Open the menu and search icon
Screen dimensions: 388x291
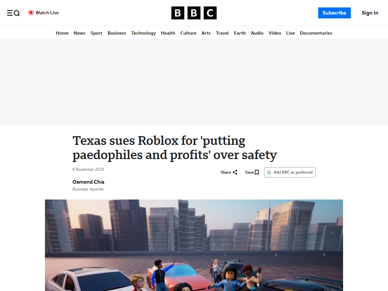[x=13, y=13]
